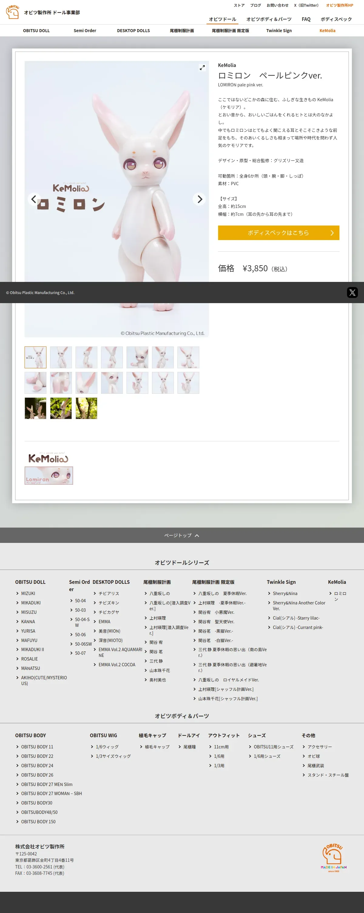Click the KeMolia logo below thumbnails

point(48,458)
